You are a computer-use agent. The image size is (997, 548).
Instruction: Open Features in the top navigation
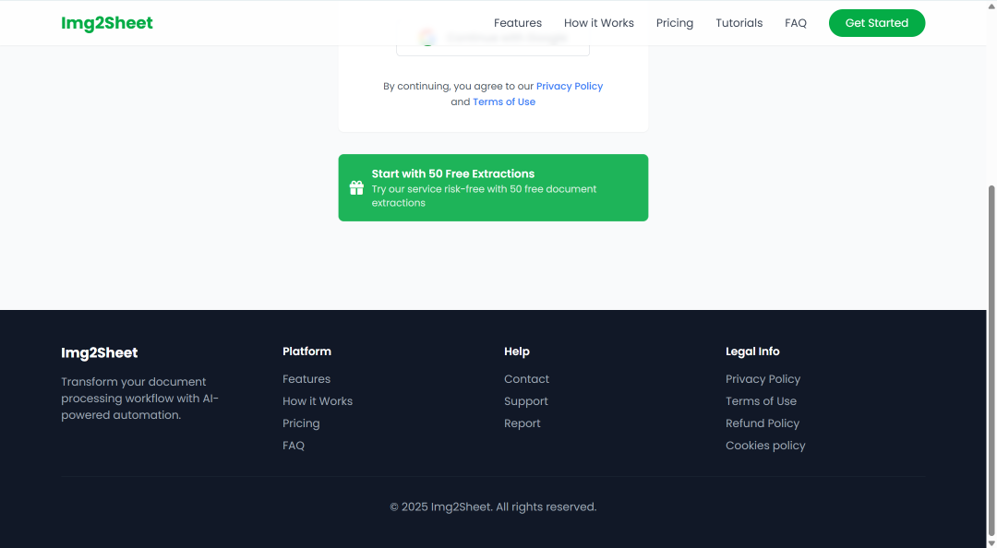(x=518, y=23)
